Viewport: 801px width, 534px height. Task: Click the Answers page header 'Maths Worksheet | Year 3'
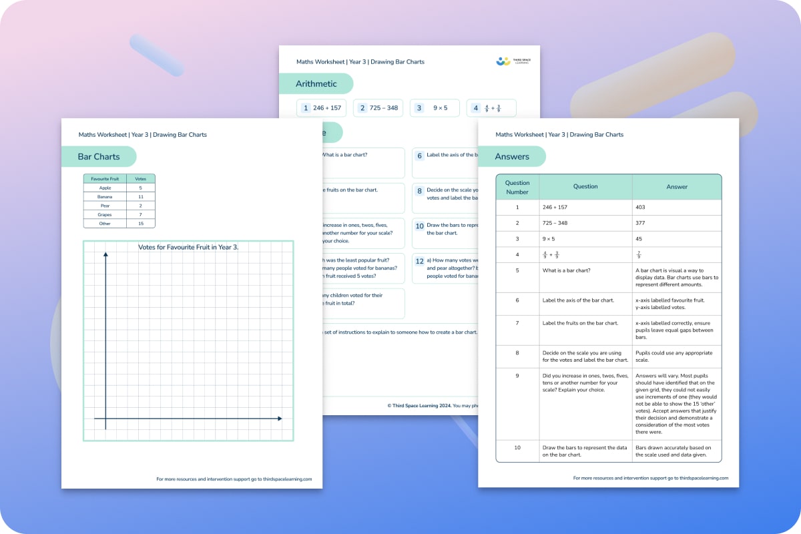[559, 135]
